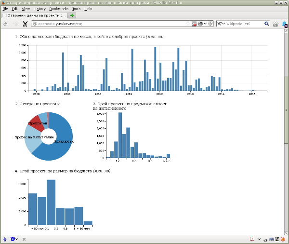Select the light blue donut segment on the left
The height and width of the screenshot is (244, 289).
coord(33,139)
